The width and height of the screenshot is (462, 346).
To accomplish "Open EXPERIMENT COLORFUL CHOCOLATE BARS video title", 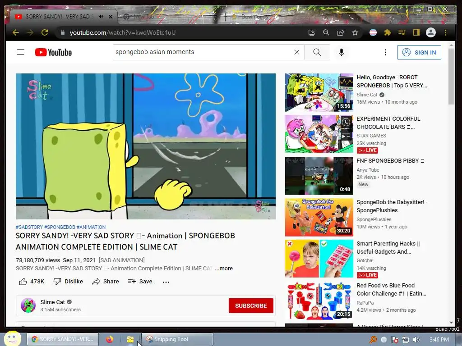I will pos(388,123).
